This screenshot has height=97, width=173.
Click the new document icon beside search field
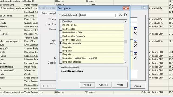pos(125,15)
